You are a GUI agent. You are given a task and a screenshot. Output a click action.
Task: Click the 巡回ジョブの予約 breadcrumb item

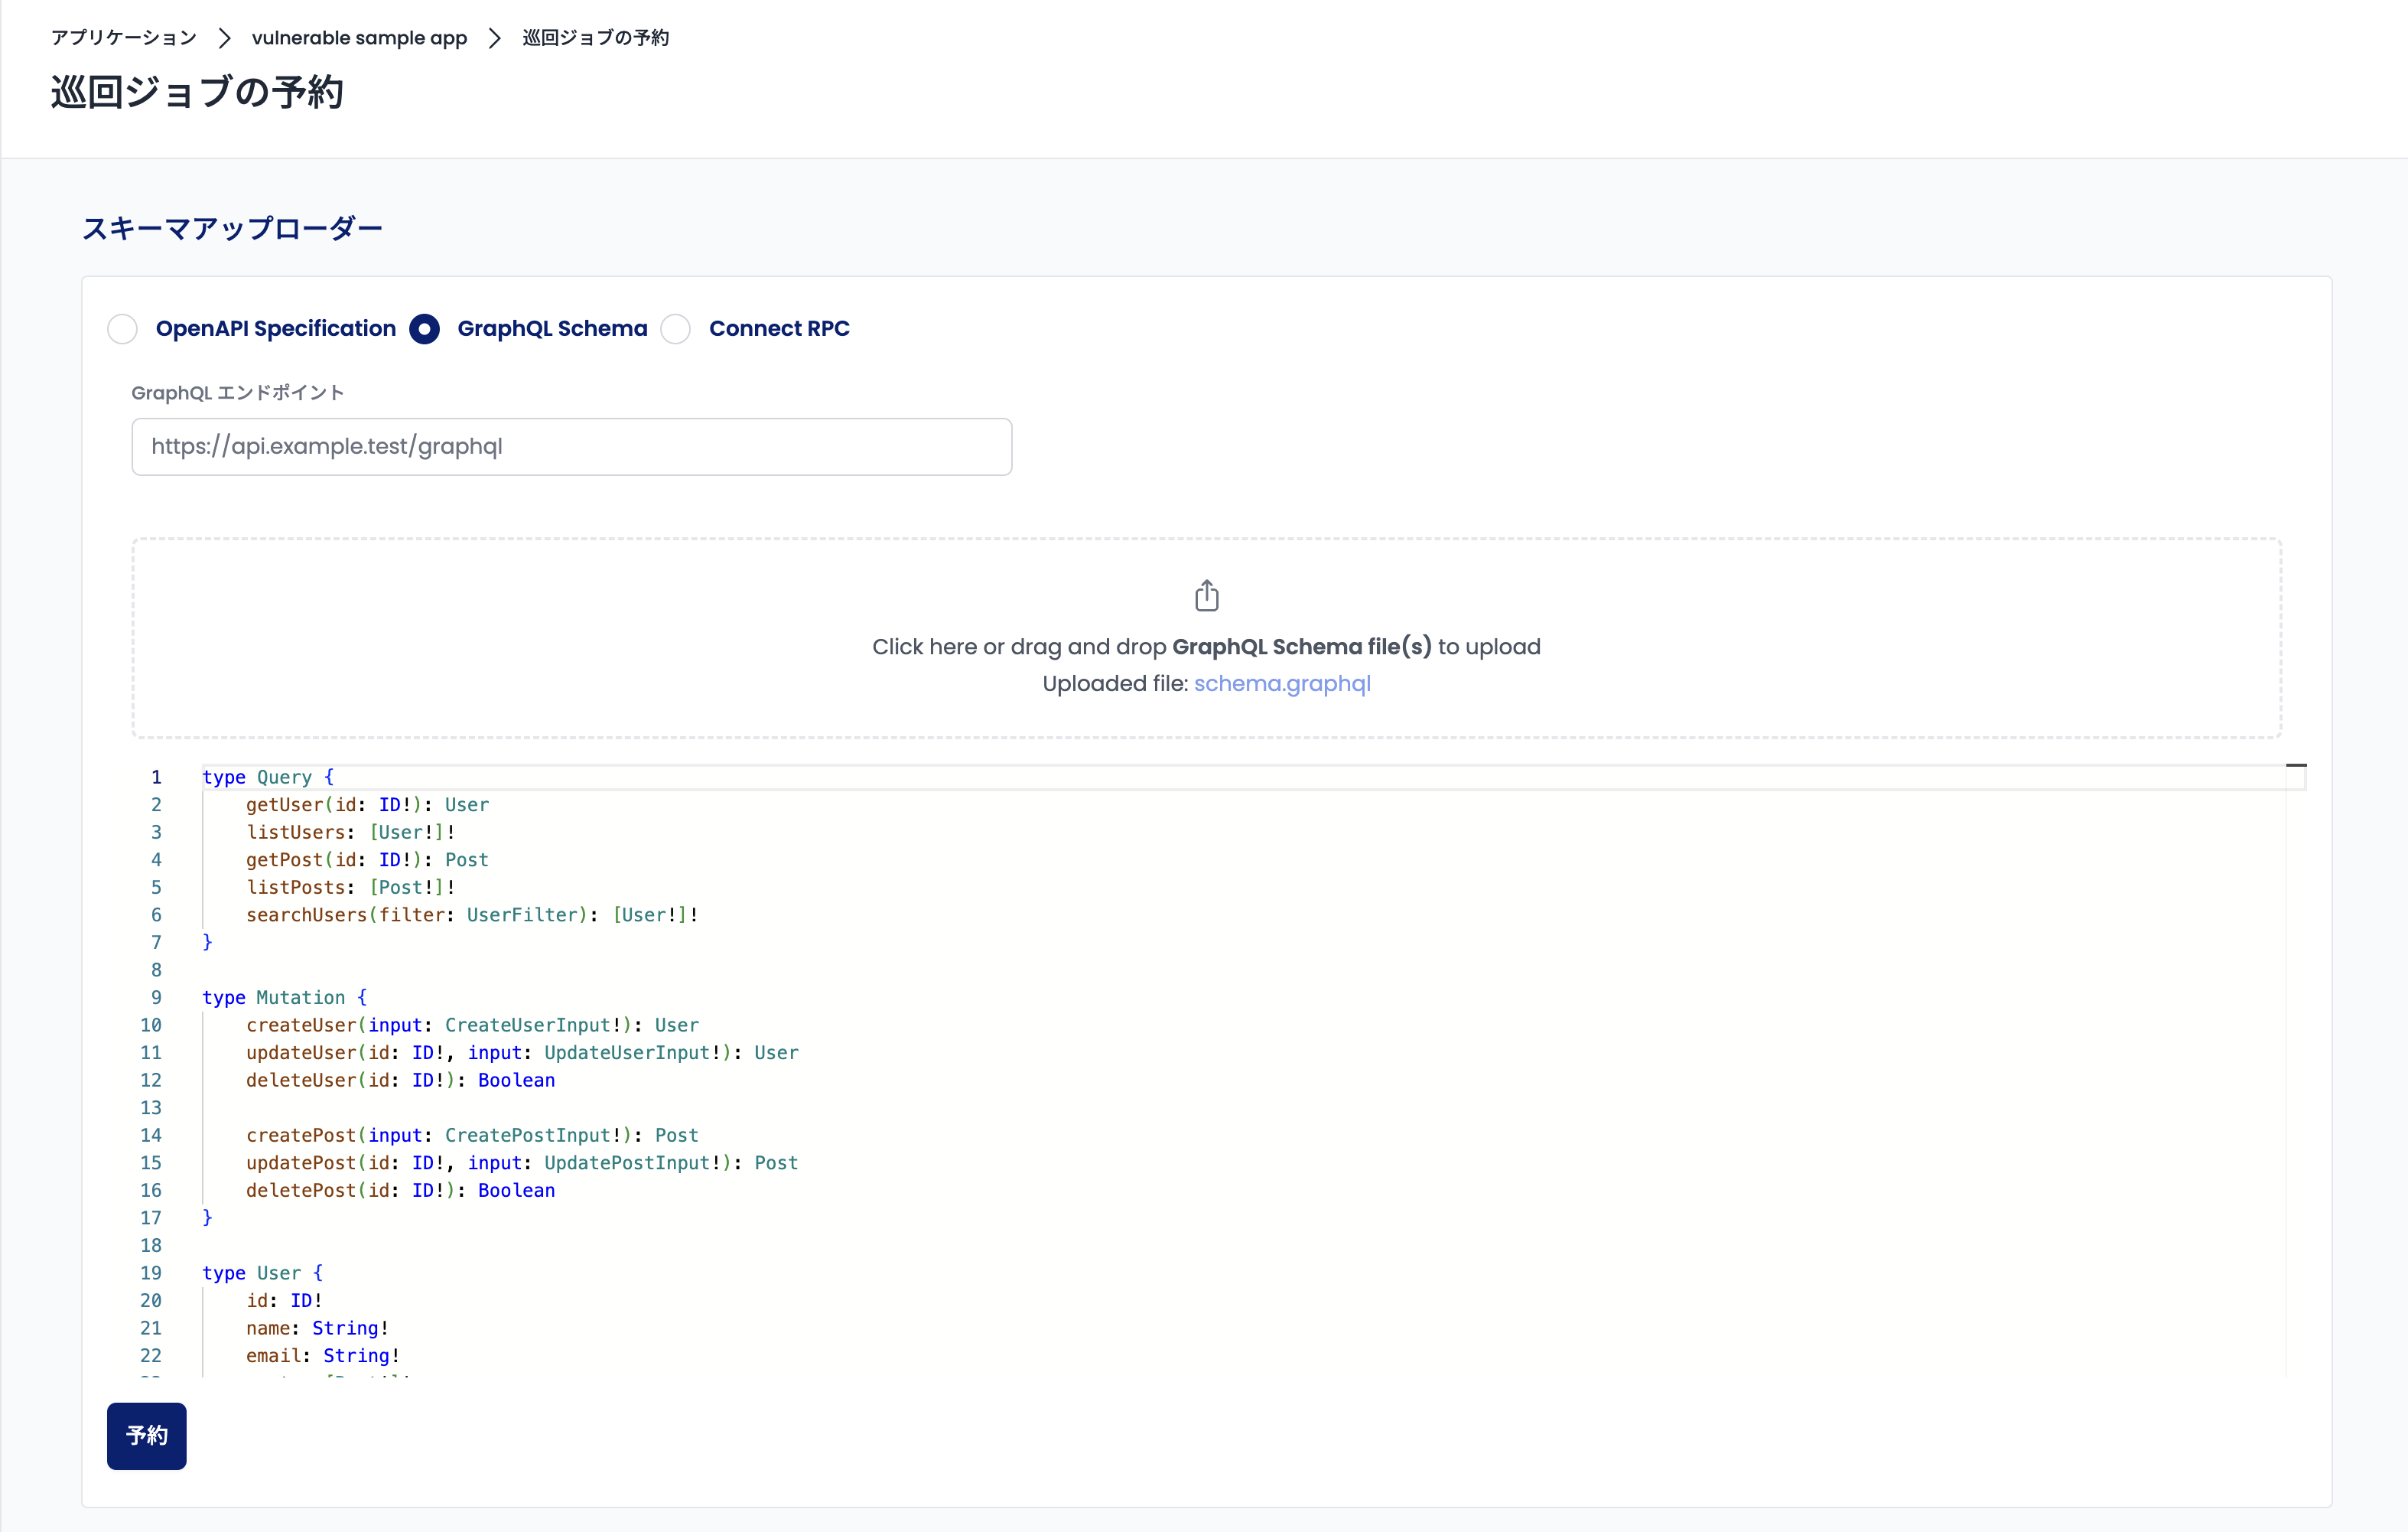(x=596, y=38)
